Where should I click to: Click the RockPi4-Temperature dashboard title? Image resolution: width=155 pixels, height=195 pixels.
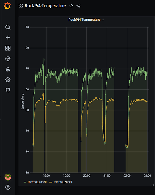click(x=45, y=6)
